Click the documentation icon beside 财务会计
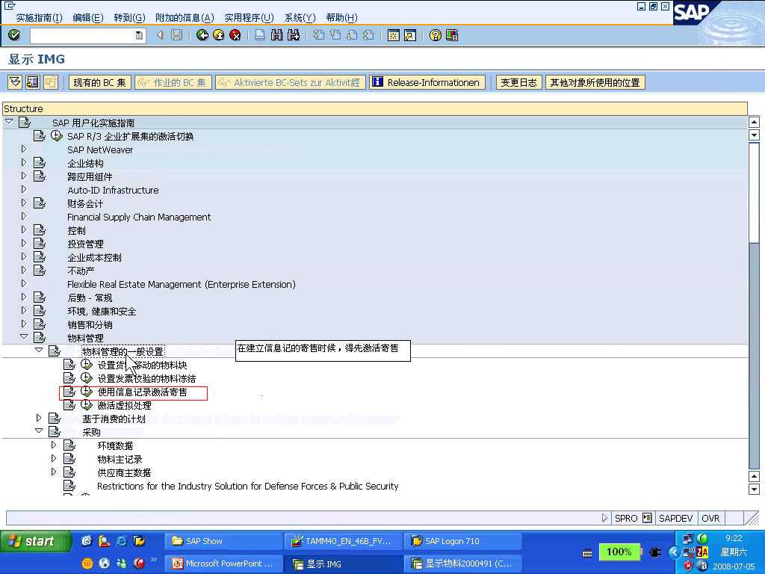Image resolution: width=765 pixels, height=574 pixels. click(x=40, y=203)
